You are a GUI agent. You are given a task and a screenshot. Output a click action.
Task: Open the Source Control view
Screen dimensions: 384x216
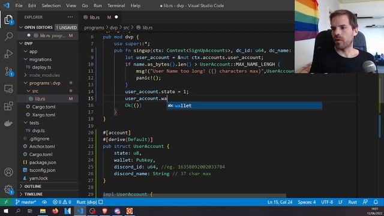point(8,71)
